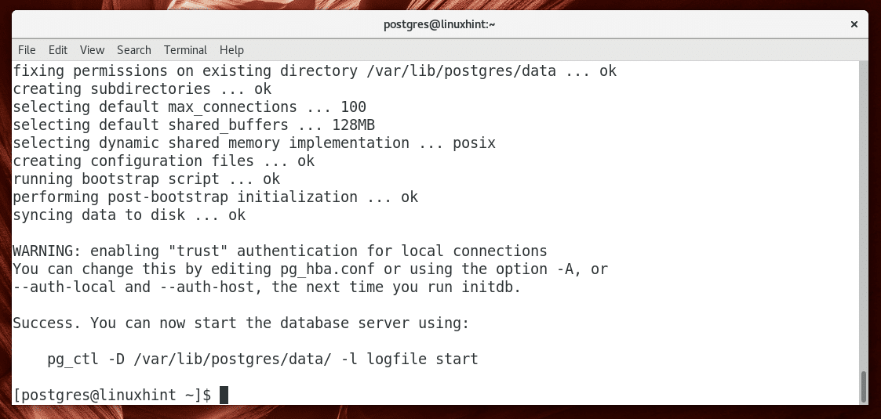The height and width of the screenshot is (419, 881).
Task: Close the terminal window
Action: click(854, 24)
